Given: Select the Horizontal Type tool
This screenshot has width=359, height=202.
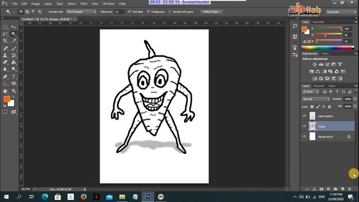Looking at the screenshot, I should 13,76.
